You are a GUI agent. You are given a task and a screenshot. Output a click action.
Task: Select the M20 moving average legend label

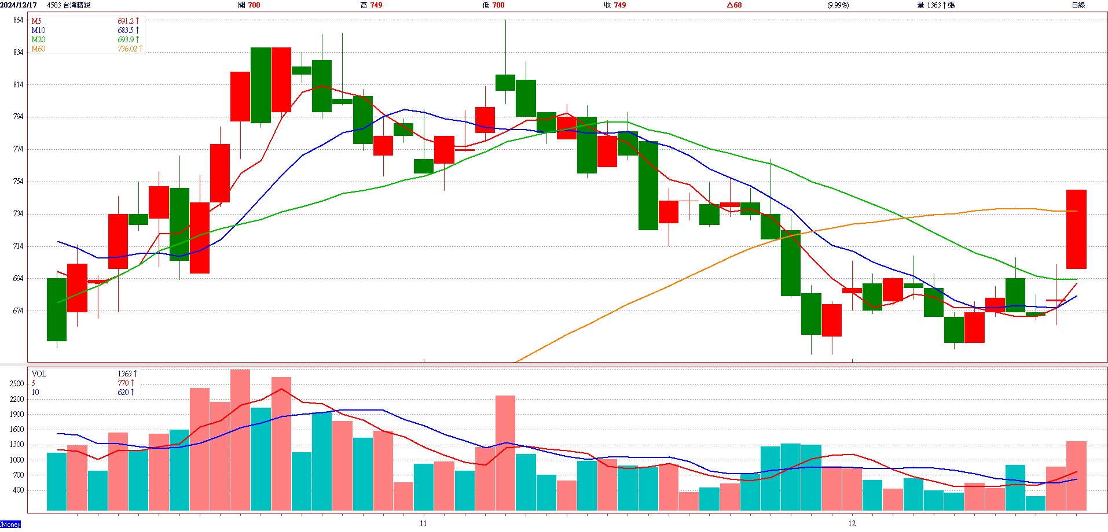coord(38,39)
